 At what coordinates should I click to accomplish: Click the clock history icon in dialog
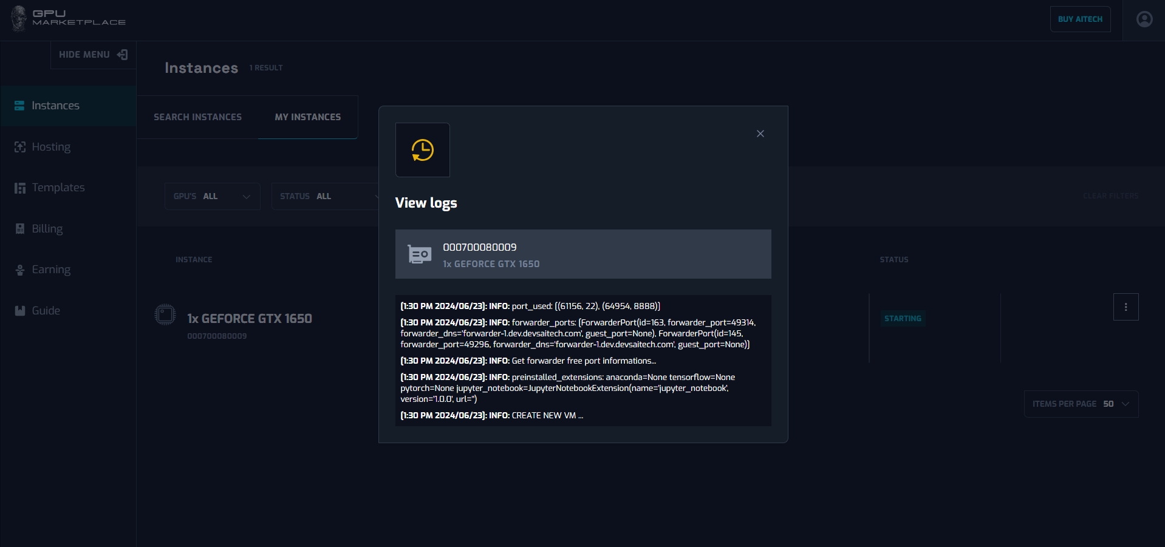(x=422, y=150)
